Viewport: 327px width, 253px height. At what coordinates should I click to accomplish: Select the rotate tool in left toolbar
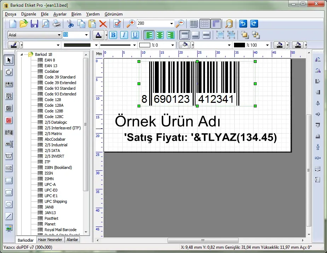pyautogui.click(x=9, y=72)
